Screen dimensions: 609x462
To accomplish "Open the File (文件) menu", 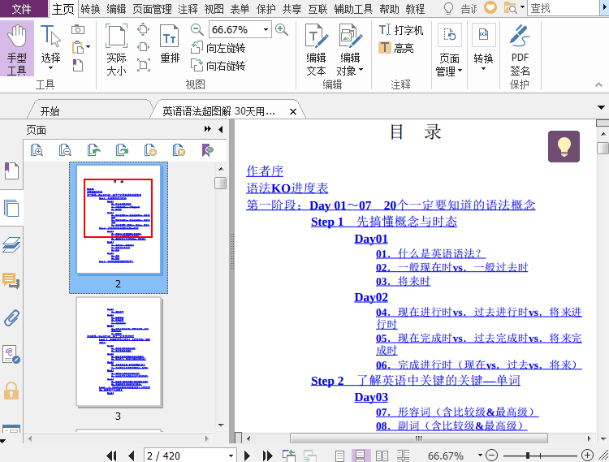I will point(21,9).
